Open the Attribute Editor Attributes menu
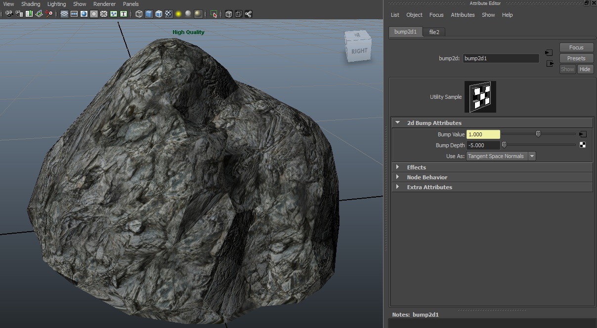 coord(463,15)
